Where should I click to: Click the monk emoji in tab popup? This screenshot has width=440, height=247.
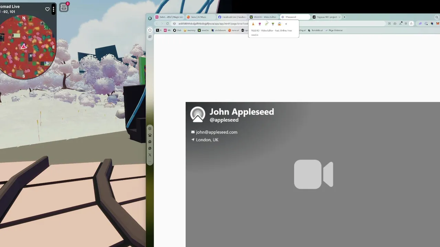(x=253, y=24)
